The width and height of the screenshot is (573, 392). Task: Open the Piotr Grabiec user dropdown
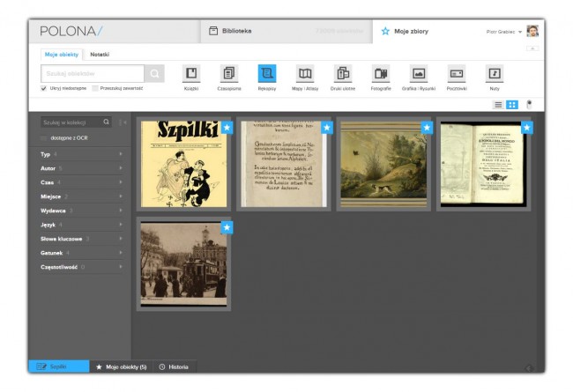pyautogui.click(x=504, y=32)
